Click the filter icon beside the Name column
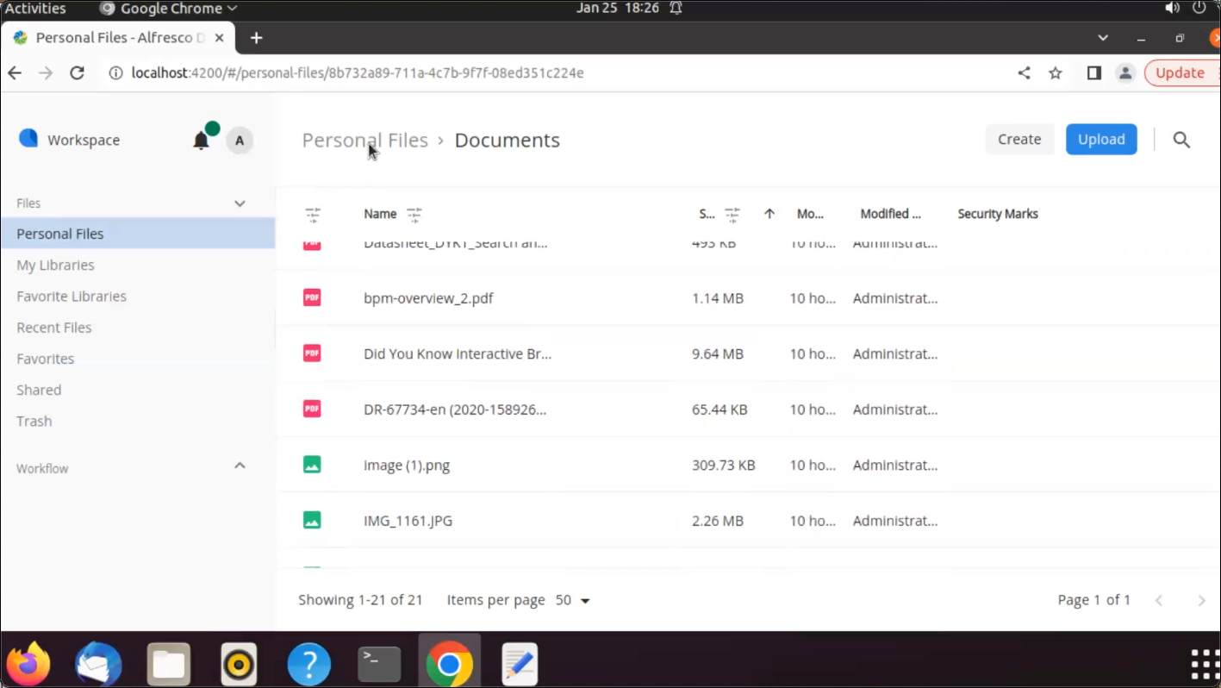The image size is (1221, 688). (414, 214)
